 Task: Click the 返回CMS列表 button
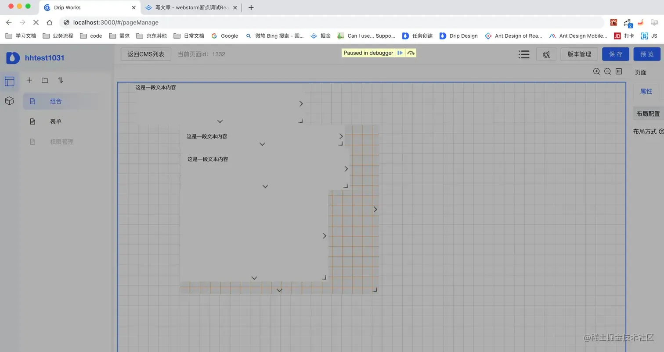tap(146, 54)
